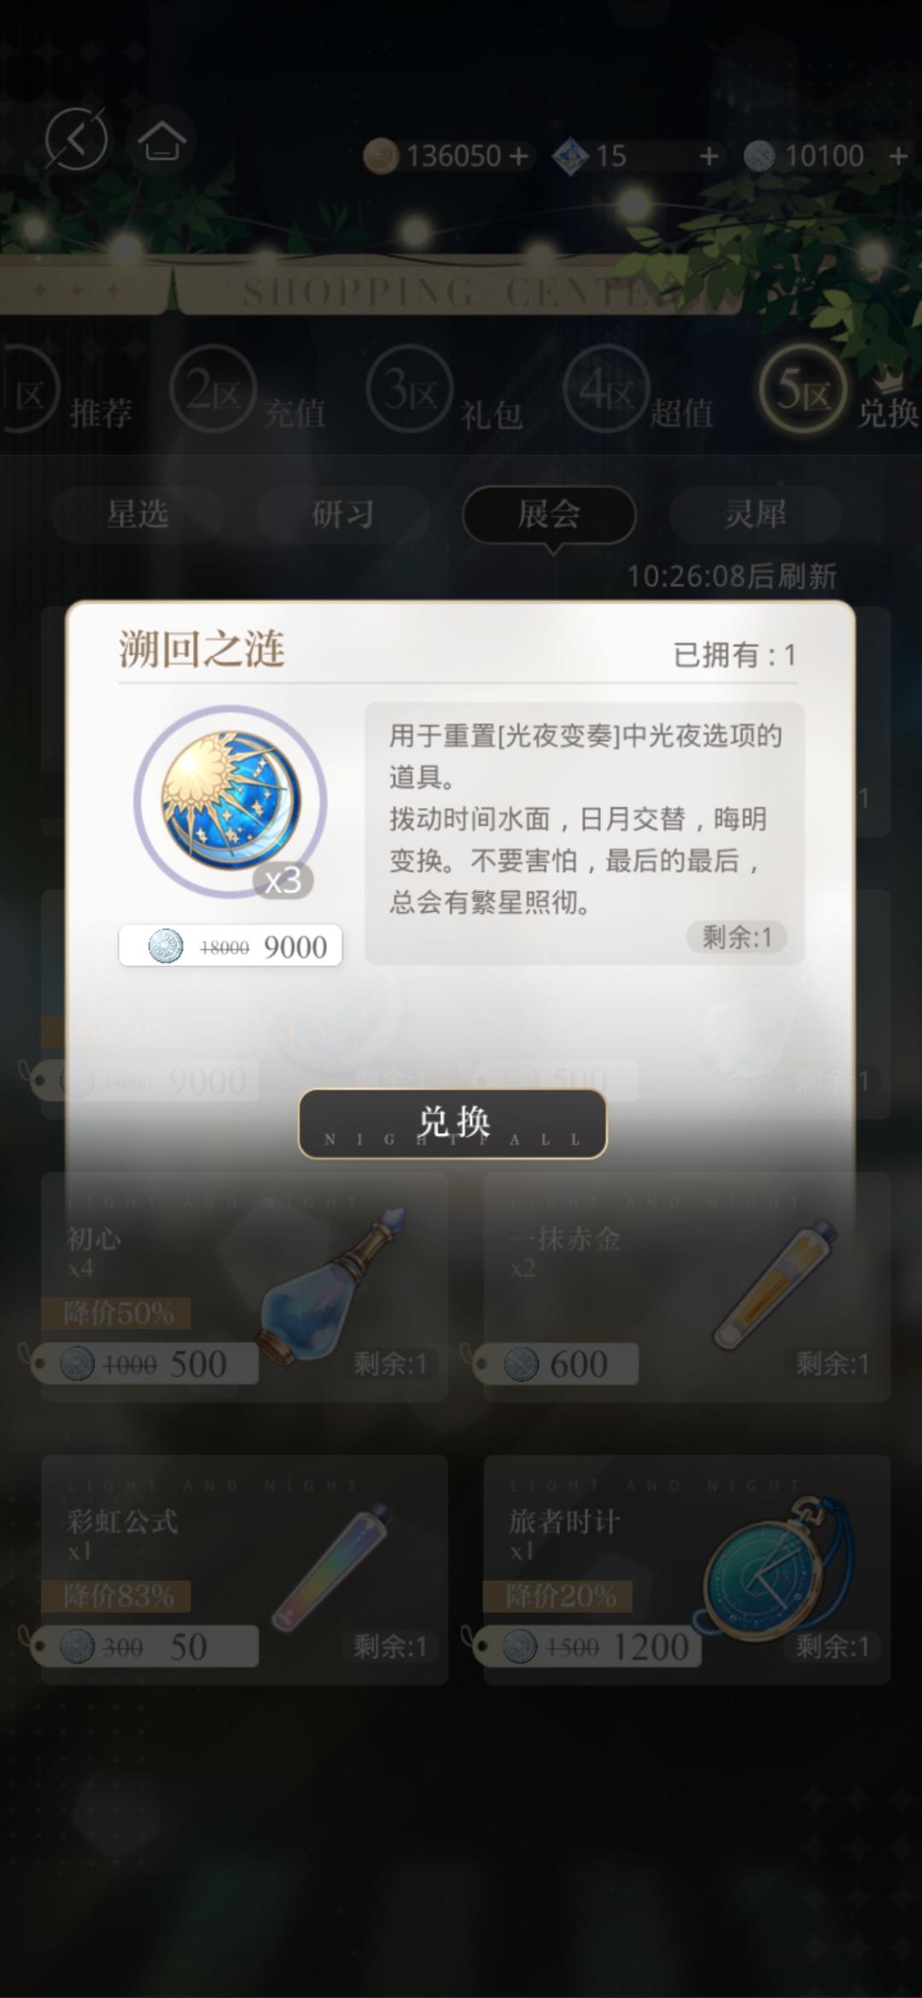Select the 彩虹公式 shop item
This screenshot has width=922, height=1998.
point(244,1569)
